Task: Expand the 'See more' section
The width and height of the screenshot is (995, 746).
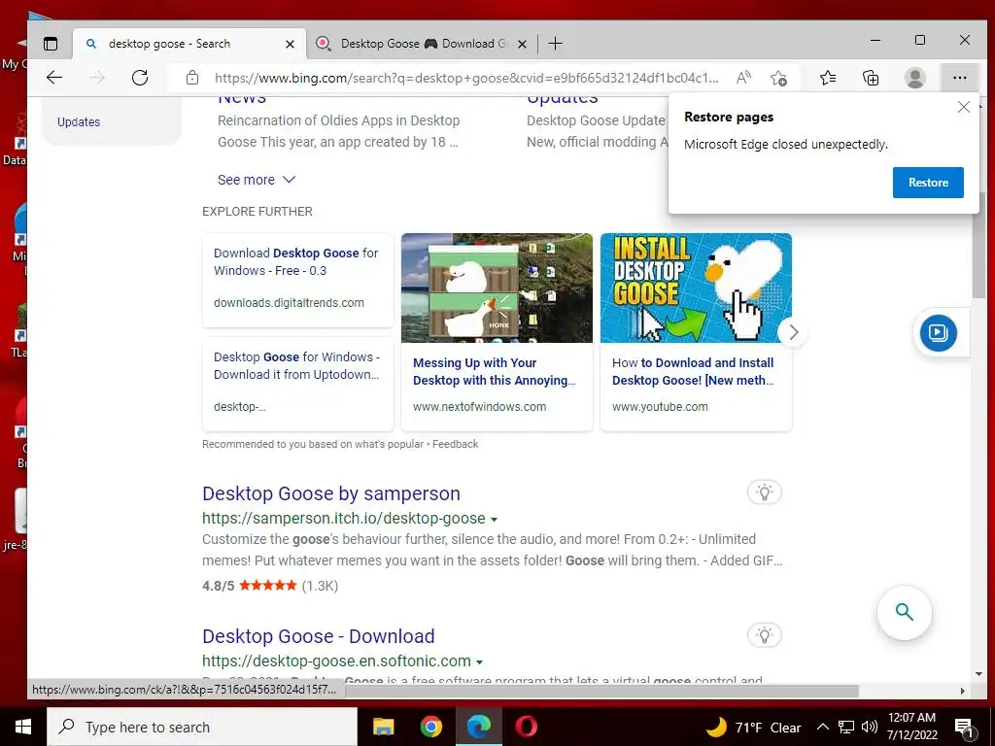Action: (x=257, y=180)
